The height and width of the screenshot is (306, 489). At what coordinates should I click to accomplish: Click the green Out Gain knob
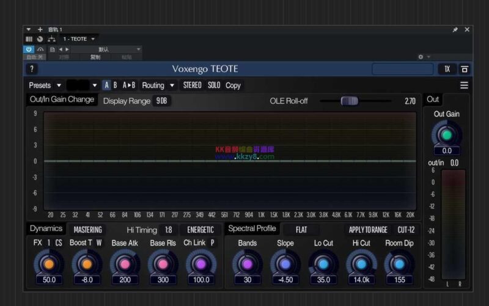tap(447, 135)
